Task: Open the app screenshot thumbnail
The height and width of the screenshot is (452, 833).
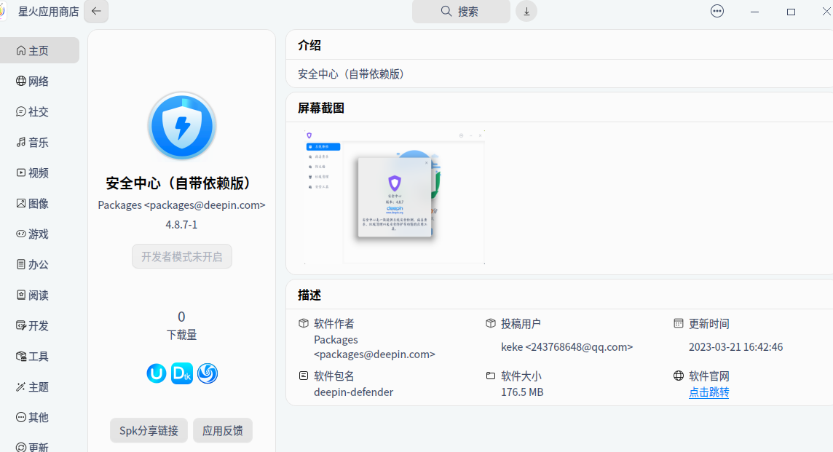Action: pyautogui.click(x=395, y=197)
